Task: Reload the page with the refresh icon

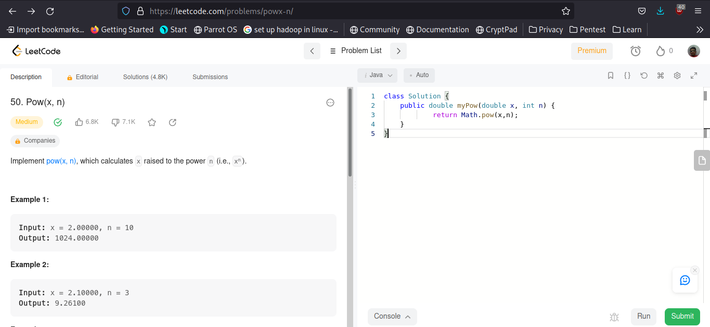Action: [50, 11]
